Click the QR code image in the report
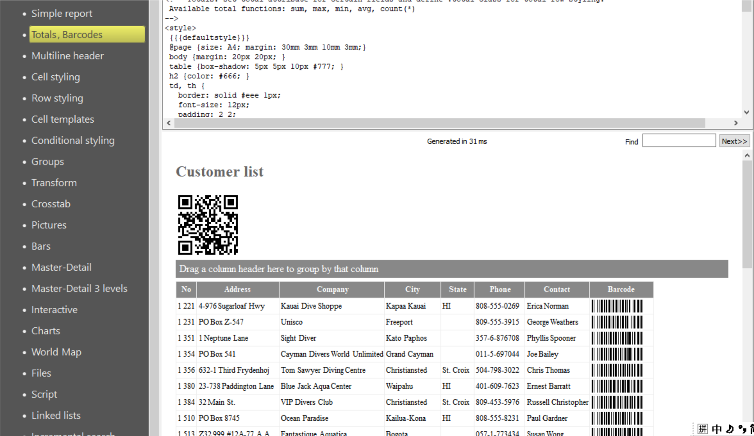The width and height of the screenshot is (754, 436). 207,225
